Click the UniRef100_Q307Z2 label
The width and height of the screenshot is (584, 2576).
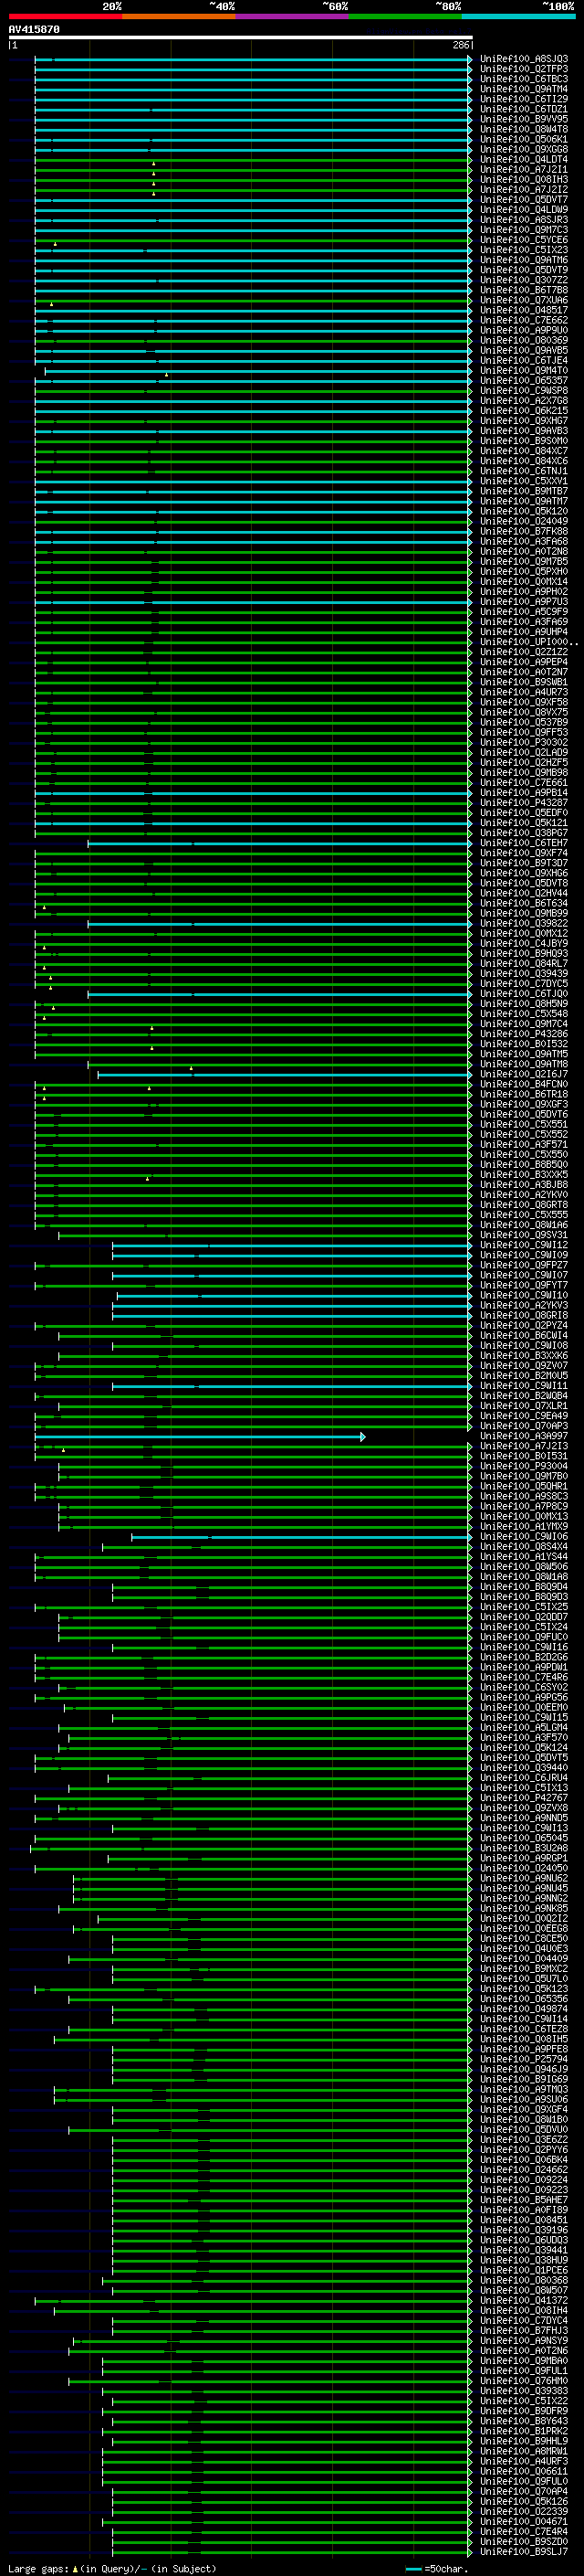coord(524,281)
